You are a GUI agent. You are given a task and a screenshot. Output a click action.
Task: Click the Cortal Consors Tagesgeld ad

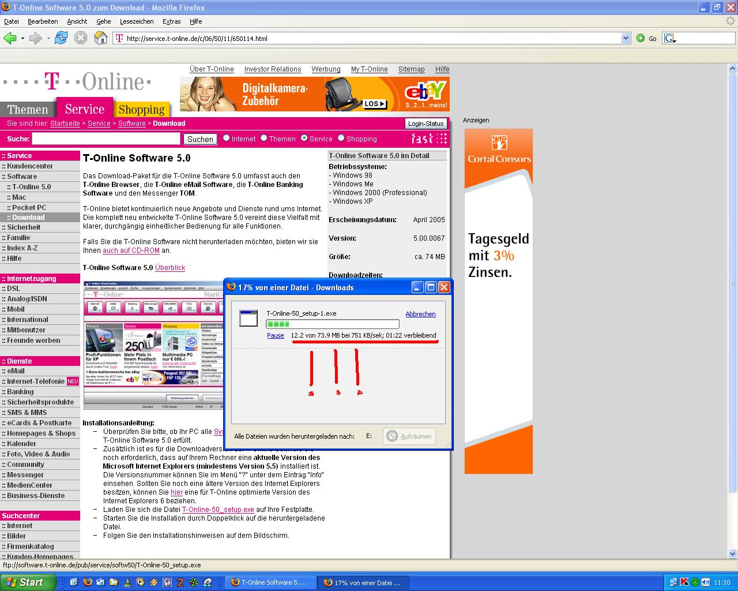pyautogui.click(x=499, y=301)
